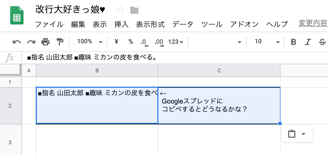328x155 pixels.
Task: Open the Google Sheets home logo
Action: [x=17, y=16]
